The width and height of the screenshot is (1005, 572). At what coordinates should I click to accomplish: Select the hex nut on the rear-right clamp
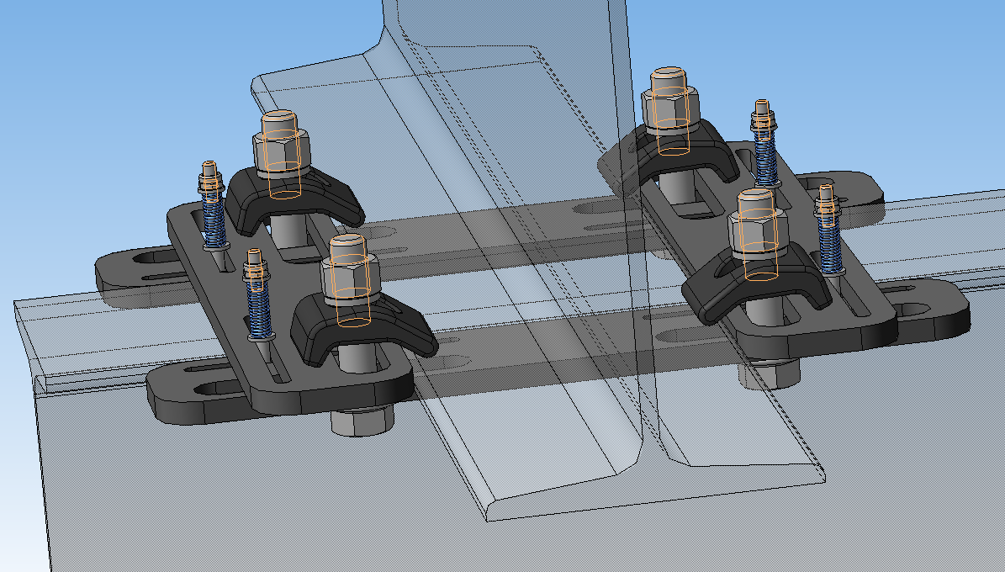click(669, 112)
